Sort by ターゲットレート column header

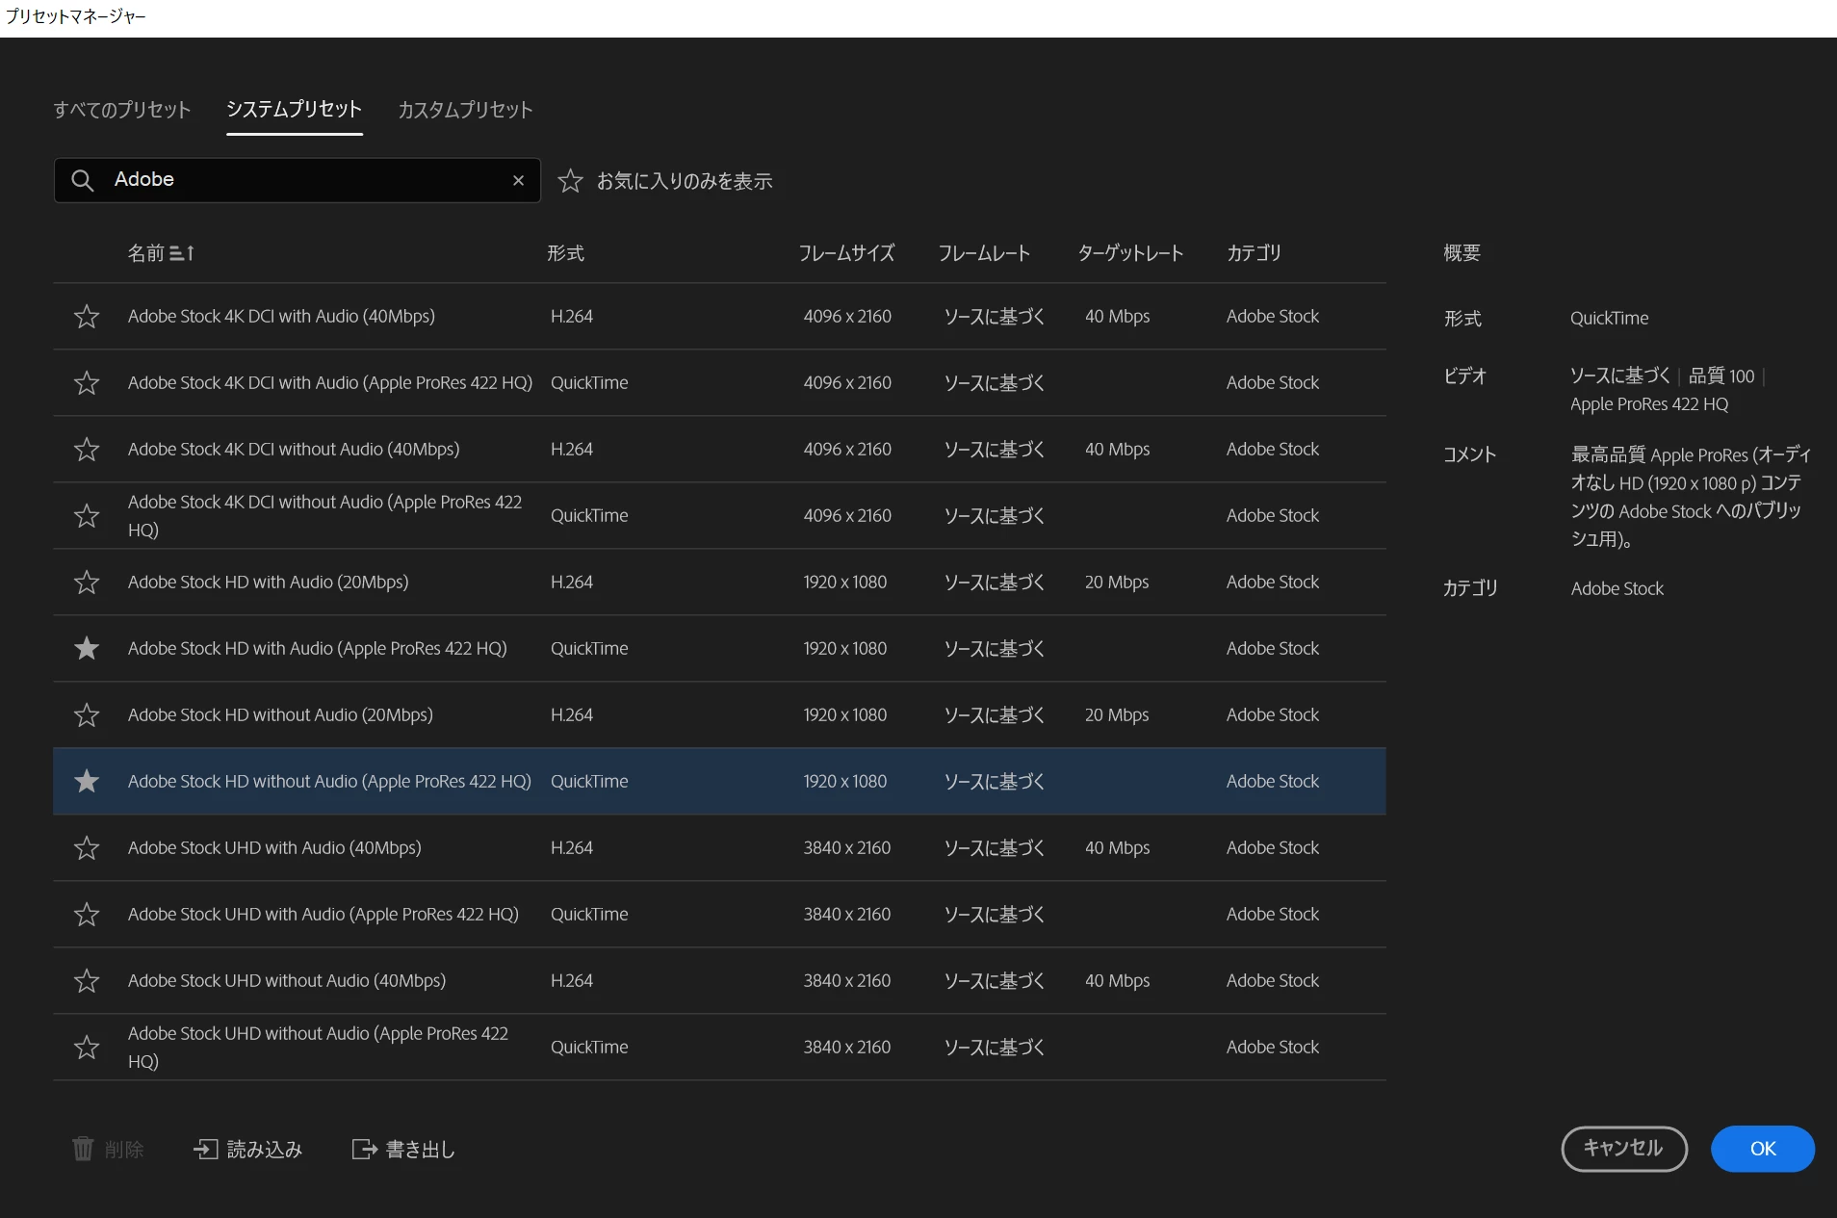(1130, 253)
